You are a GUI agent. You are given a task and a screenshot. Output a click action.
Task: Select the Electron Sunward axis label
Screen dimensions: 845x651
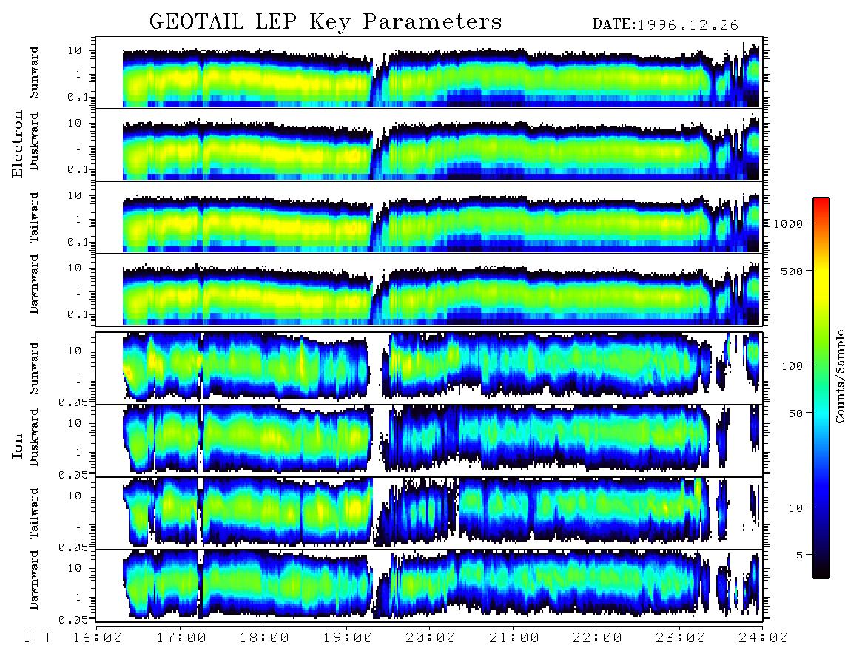(x=34, y=72)
